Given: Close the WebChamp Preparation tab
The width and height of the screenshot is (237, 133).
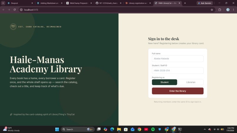Looking at the screenshot, I should [x=91, y=3].
